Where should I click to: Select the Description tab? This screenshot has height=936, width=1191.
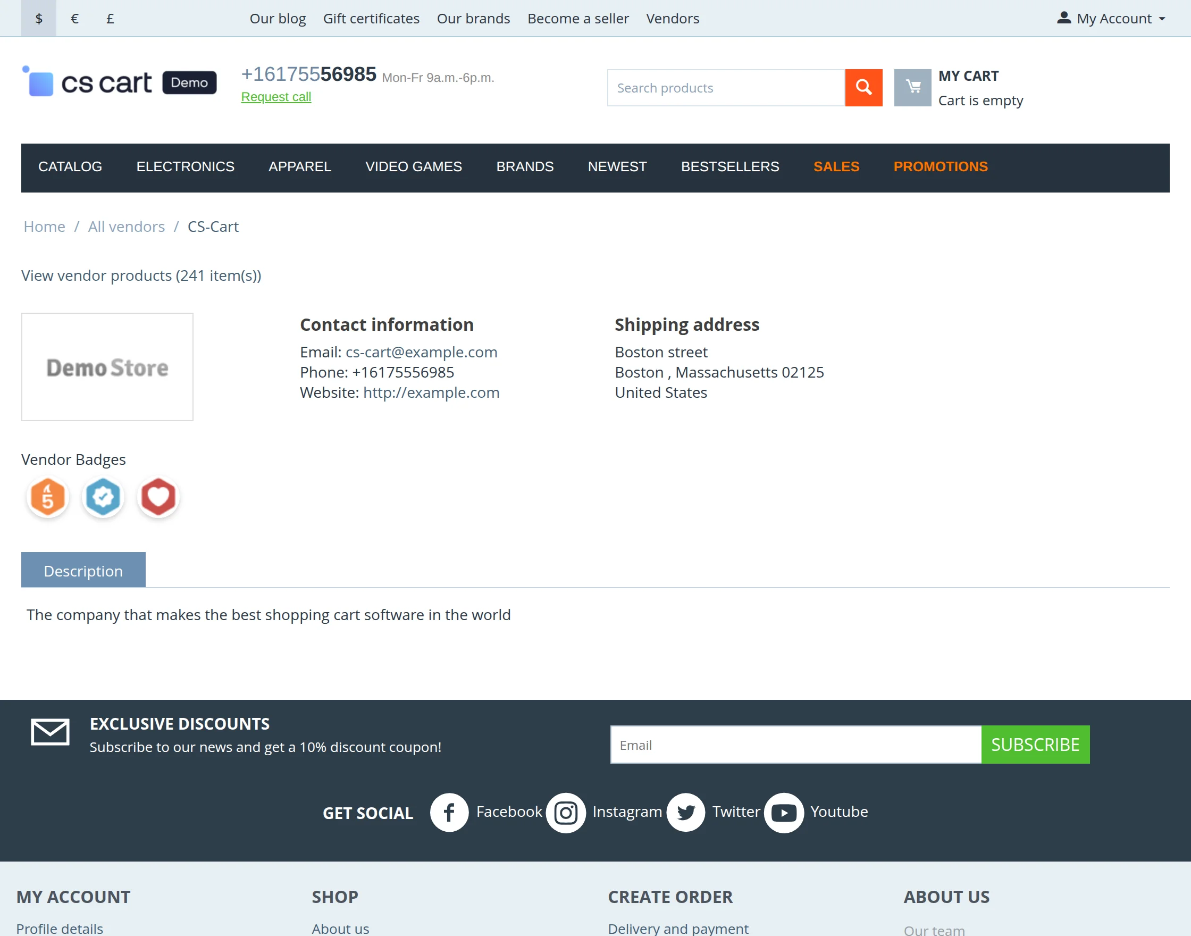click(x=83, y=571)
